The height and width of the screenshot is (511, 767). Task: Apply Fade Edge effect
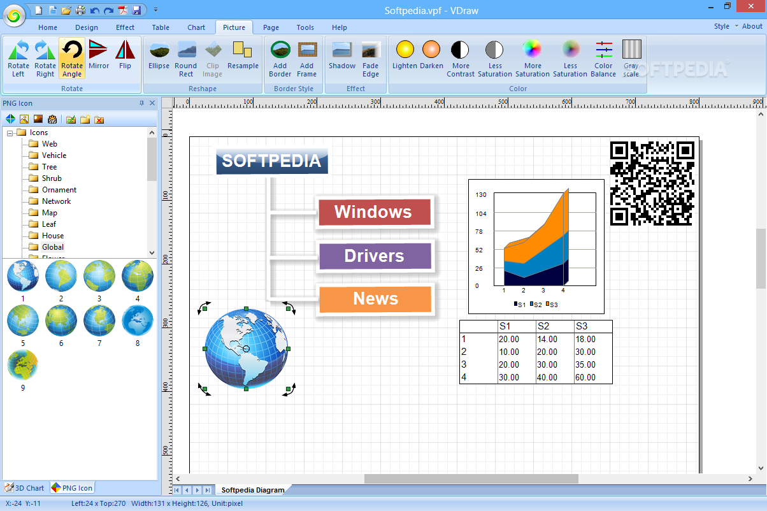(x=371, y=58)
